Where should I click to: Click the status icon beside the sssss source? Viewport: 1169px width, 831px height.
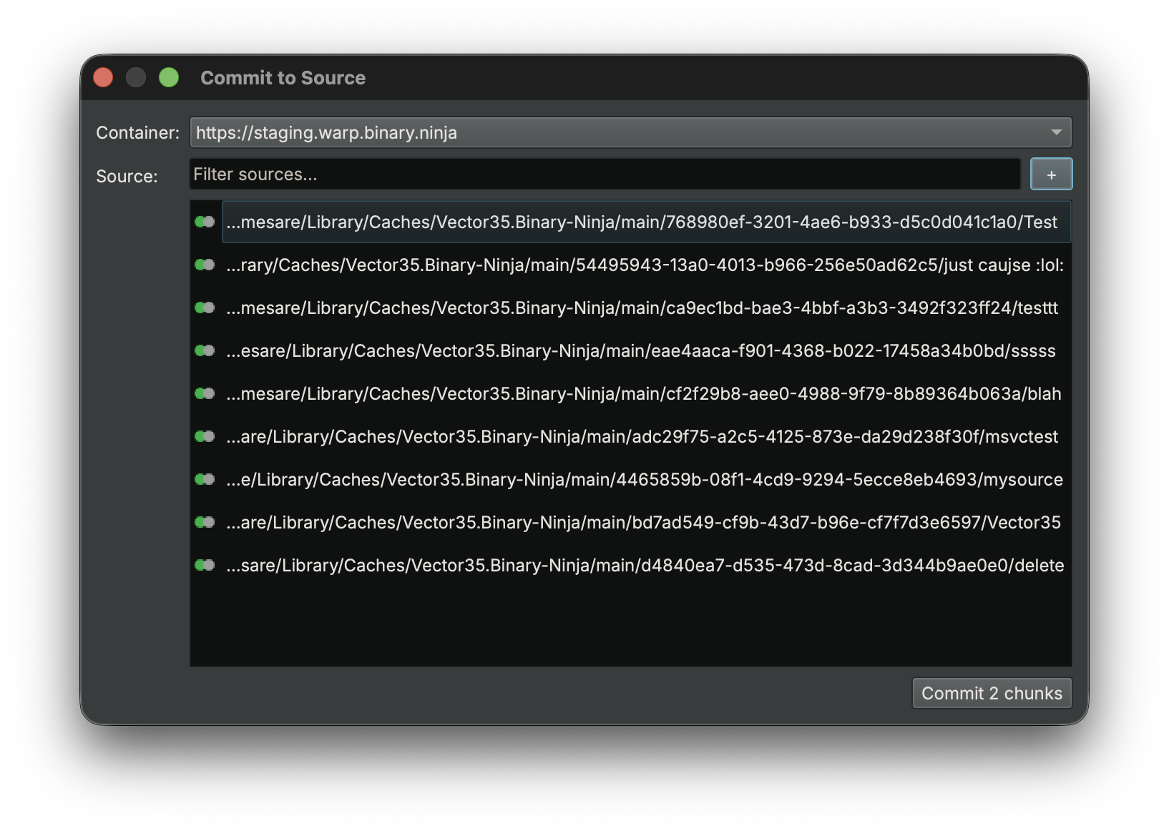pyautogui.click(x=205, y=350)
